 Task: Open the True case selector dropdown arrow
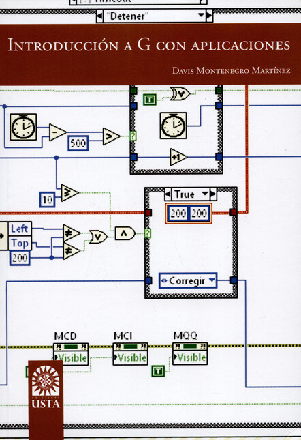[205, 194]
